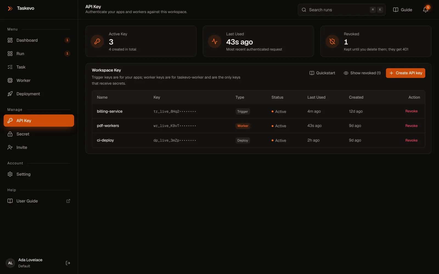The width and height of the screenshot is (439, 274).
Task: Open the Quickstart guide
Action: [322, 73]
